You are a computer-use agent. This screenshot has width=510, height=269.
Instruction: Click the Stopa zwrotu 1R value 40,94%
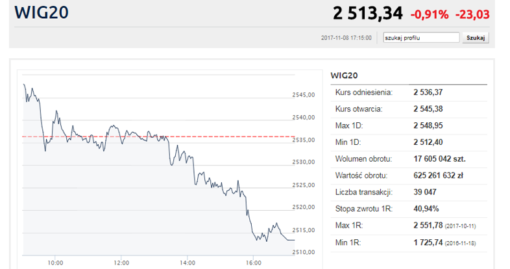point(425,208)
